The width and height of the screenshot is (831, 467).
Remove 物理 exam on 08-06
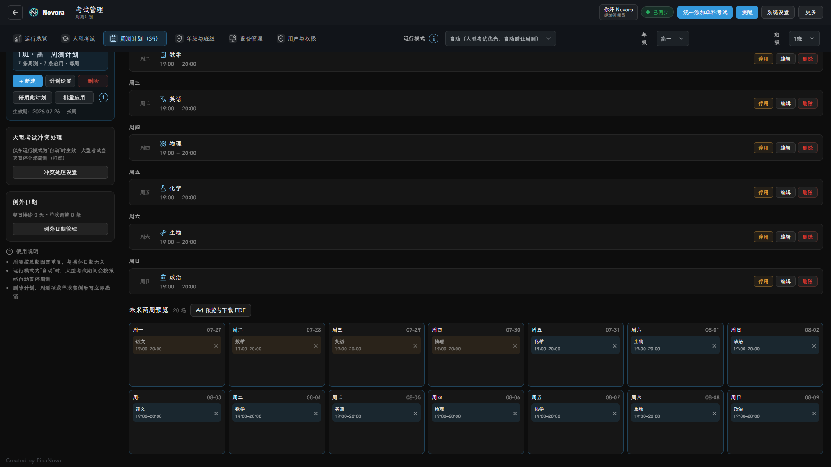tap(515, 413)
